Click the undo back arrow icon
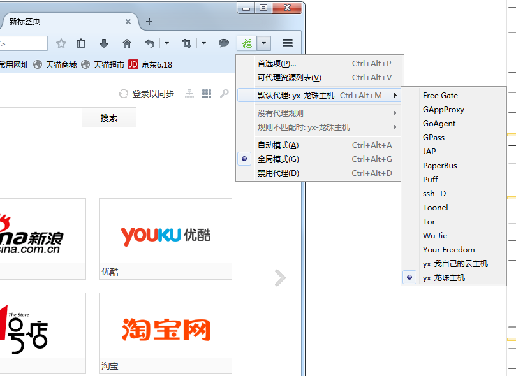 (x=150, y=43)
